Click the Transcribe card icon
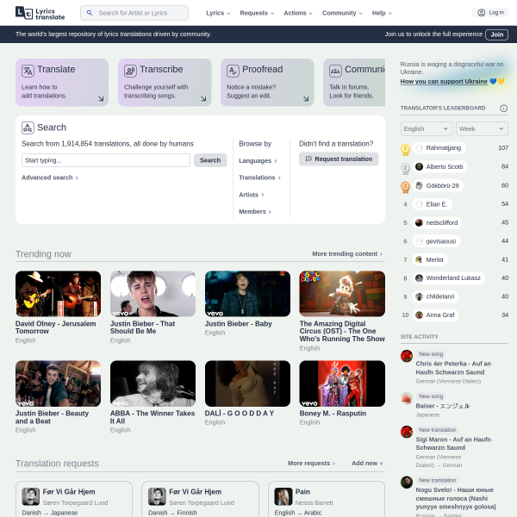517x517 pixels. (x=130, y=71)
